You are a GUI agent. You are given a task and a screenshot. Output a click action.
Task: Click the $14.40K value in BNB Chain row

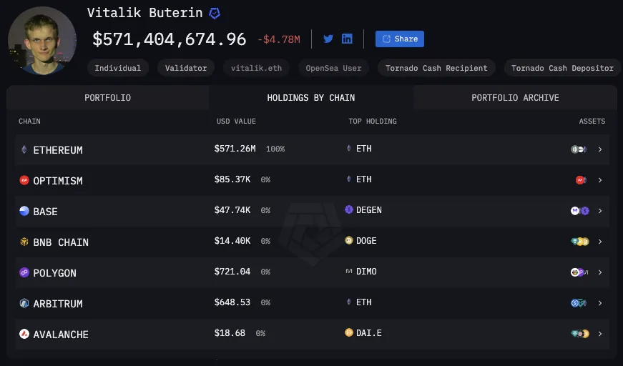(x=232, y=241)
